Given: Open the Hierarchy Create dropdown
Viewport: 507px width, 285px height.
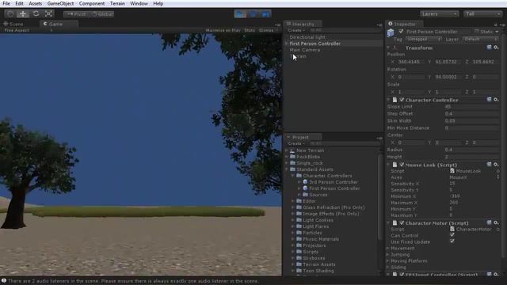Looking at the screenshot, I should pos(296,30).
